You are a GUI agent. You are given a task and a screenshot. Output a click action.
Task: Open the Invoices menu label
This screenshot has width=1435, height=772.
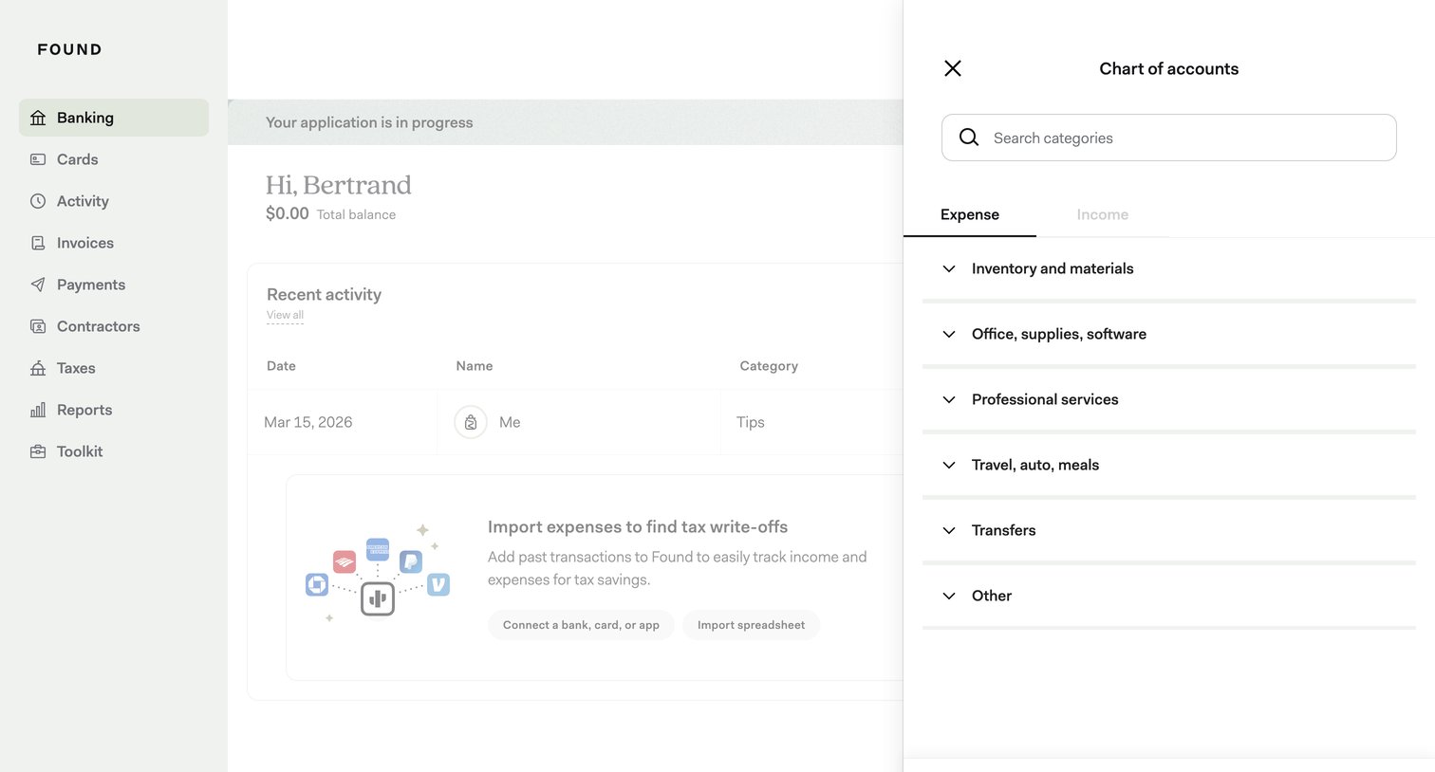coord(85,243)
